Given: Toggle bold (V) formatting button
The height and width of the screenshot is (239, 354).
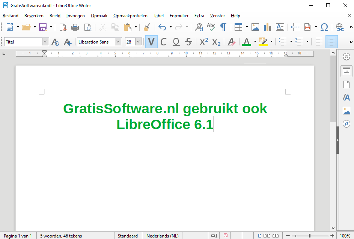Looking at the screenshot, I should (151, 42).
